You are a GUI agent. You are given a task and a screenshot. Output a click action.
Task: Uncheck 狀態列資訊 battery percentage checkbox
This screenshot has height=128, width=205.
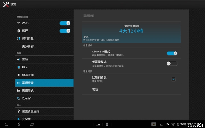tap(174, 79)
